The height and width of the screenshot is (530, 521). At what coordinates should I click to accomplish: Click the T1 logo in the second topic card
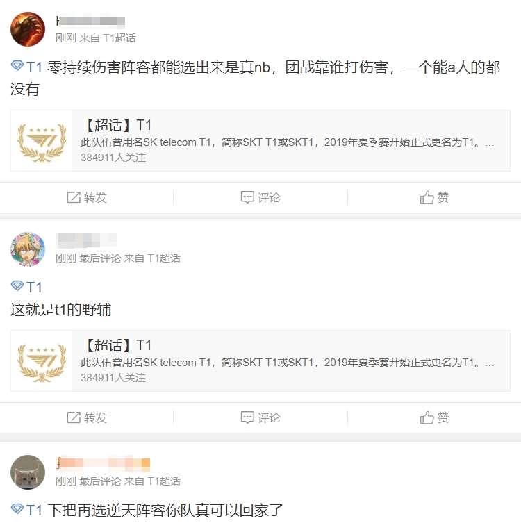(42, 363)
